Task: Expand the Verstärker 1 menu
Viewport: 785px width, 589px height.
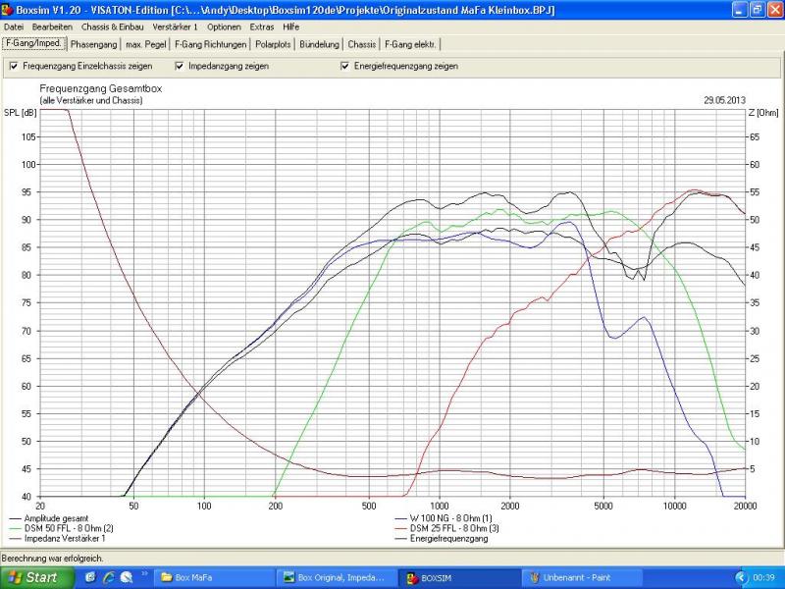Action: coord(175,27)
